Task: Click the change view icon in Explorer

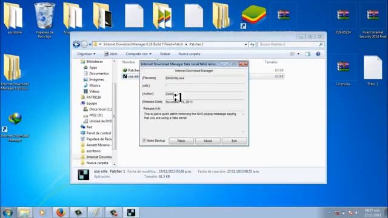Action: [x=292, y=54]
